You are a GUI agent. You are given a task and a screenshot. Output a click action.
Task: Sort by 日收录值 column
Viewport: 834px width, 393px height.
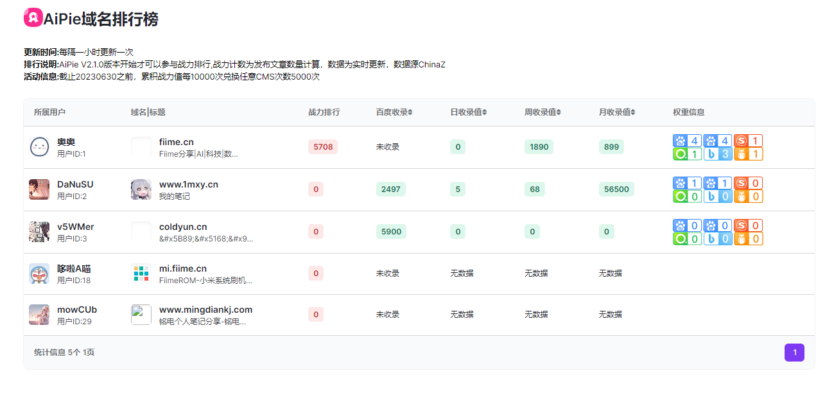pos(469,112)
